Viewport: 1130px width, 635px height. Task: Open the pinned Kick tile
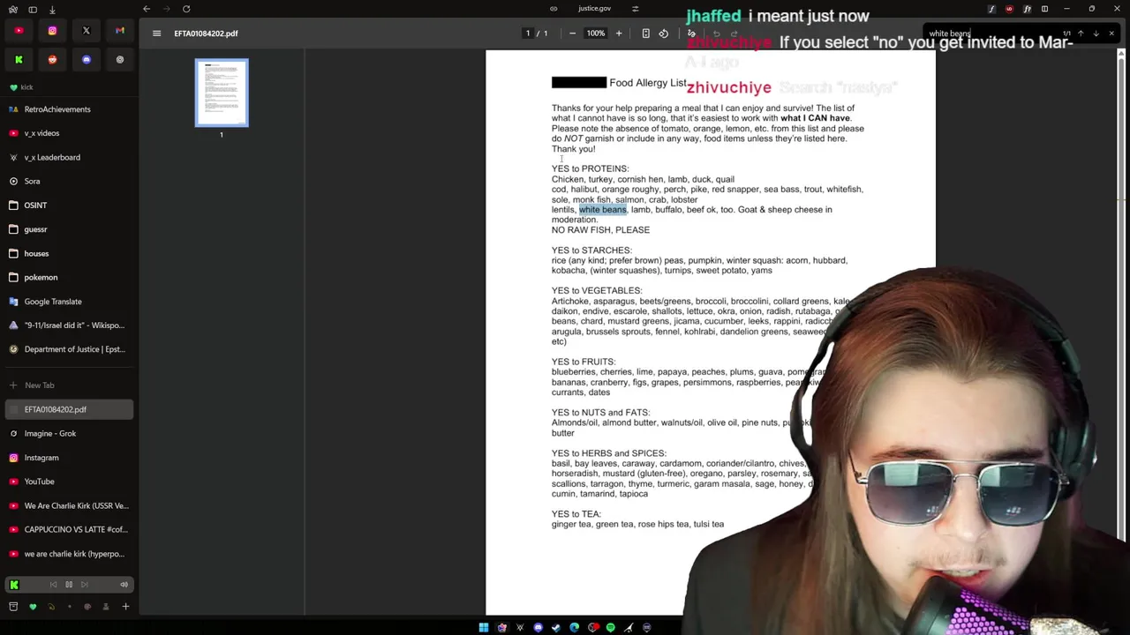(19, 60)
